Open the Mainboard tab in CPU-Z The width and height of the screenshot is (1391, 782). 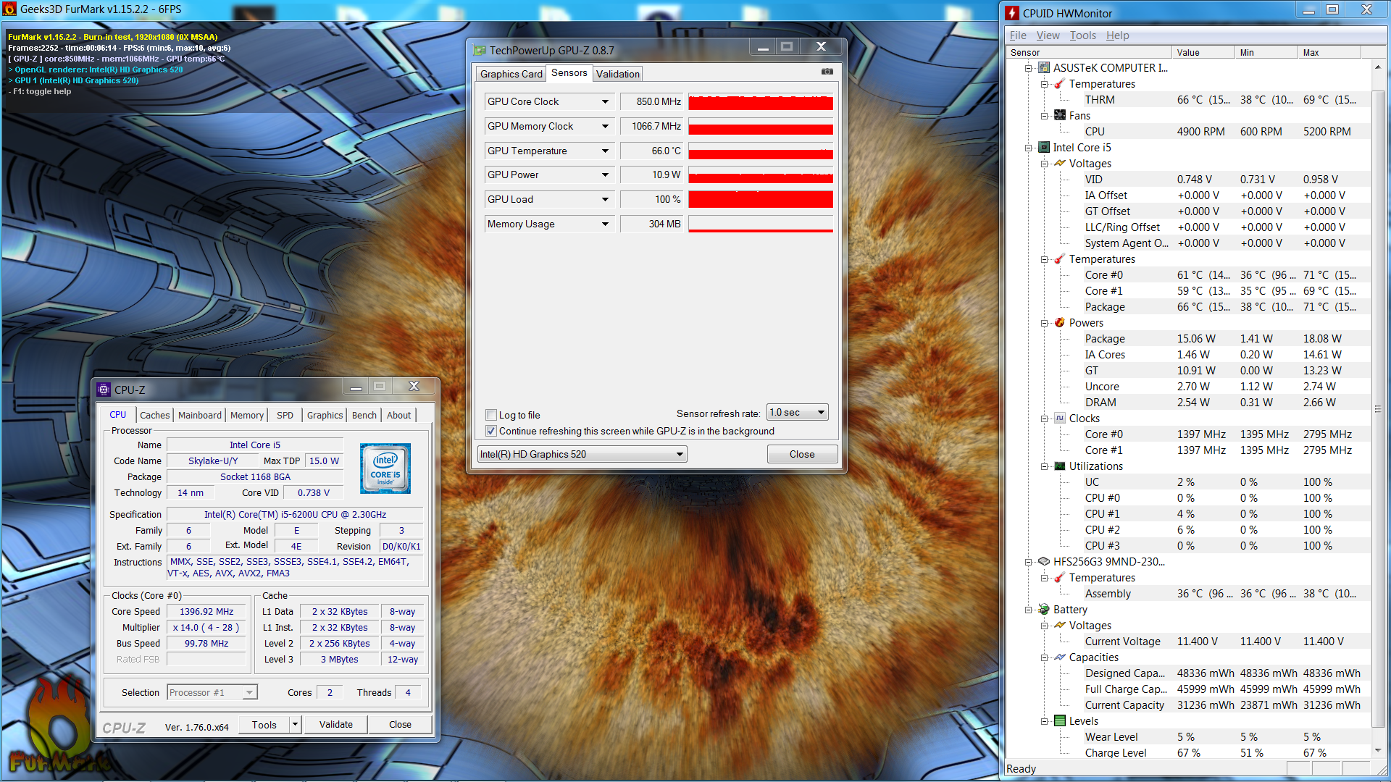pyautogui.click(x=200, y=415)
